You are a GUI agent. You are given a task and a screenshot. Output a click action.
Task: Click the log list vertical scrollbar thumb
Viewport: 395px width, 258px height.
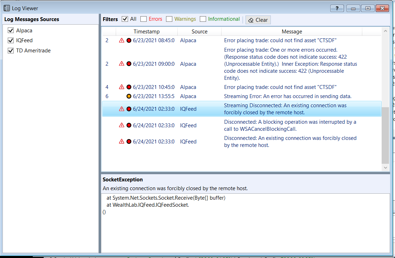click(x=386, y=135)
